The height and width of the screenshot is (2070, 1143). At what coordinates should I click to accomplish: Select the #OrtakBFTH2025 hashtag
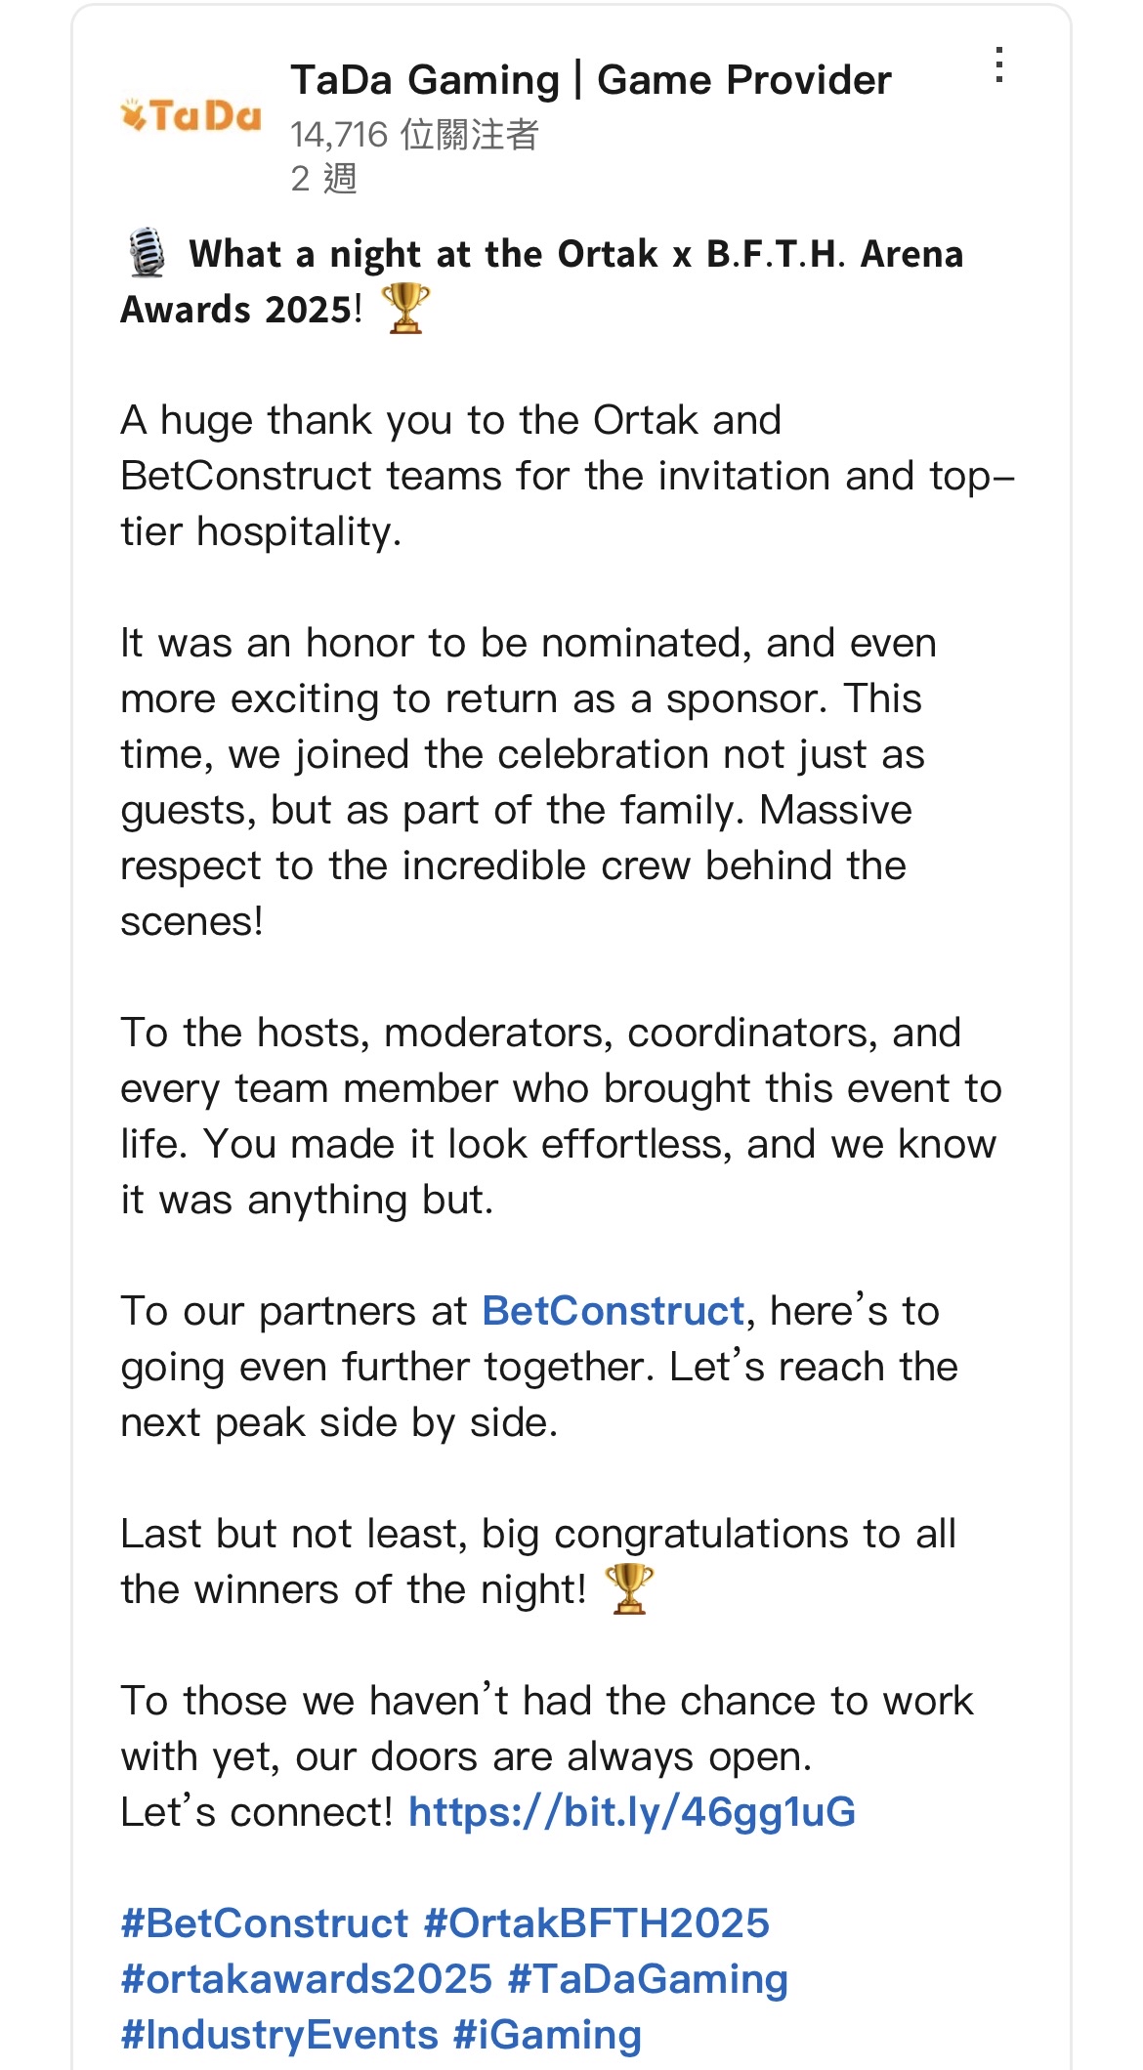point(597,1923)
